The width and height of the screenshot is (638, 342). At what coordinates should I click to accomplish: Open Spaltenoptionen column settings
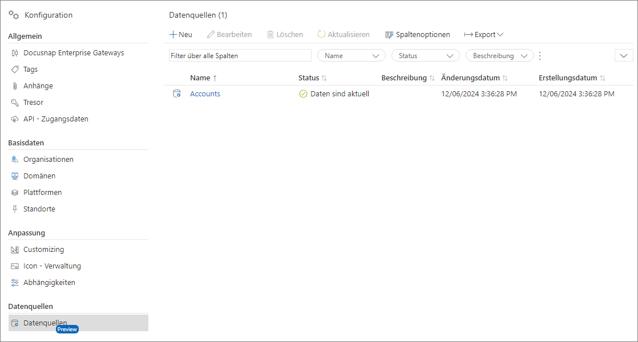pyautogui.click(x=418, y=35)
